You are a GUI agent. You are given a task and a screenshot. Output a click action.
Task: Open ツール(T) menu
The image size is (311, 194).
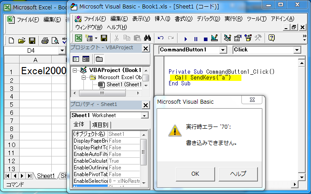(257, 19)
